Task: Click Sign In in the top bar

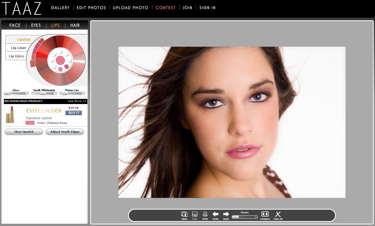Action: (x=207, y=8)
